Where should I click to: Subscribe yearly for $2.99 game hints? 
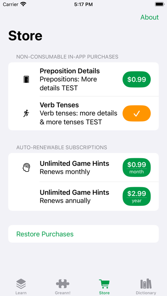point(137,196)
